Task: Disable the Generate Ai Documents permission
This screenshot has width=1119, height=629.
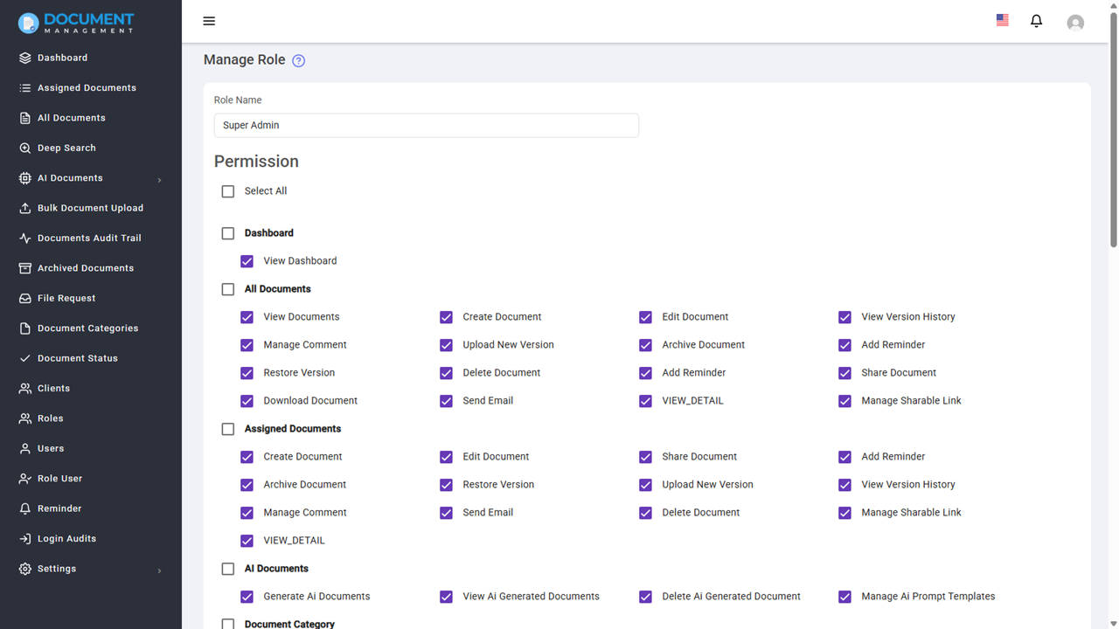Action: click(247, 597)
